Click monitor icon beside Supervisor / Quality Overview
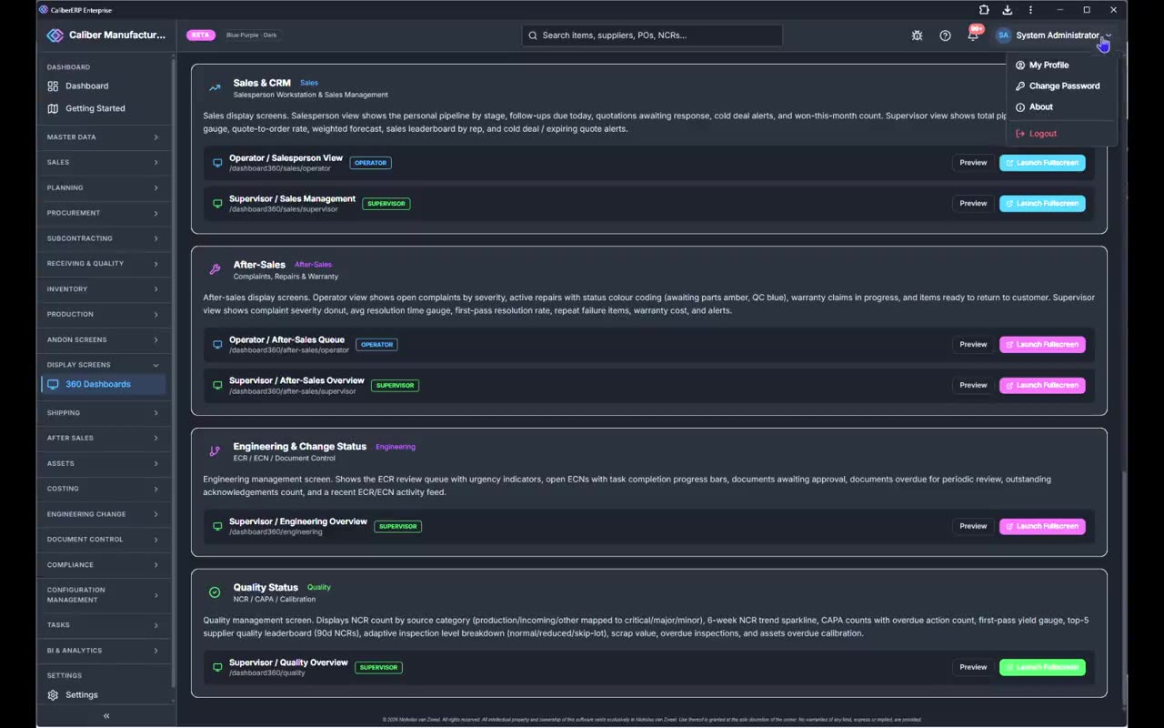1164x728 pixels. (217, 668)
